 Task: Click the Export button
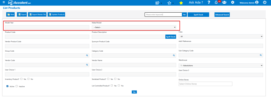(22, 14)
